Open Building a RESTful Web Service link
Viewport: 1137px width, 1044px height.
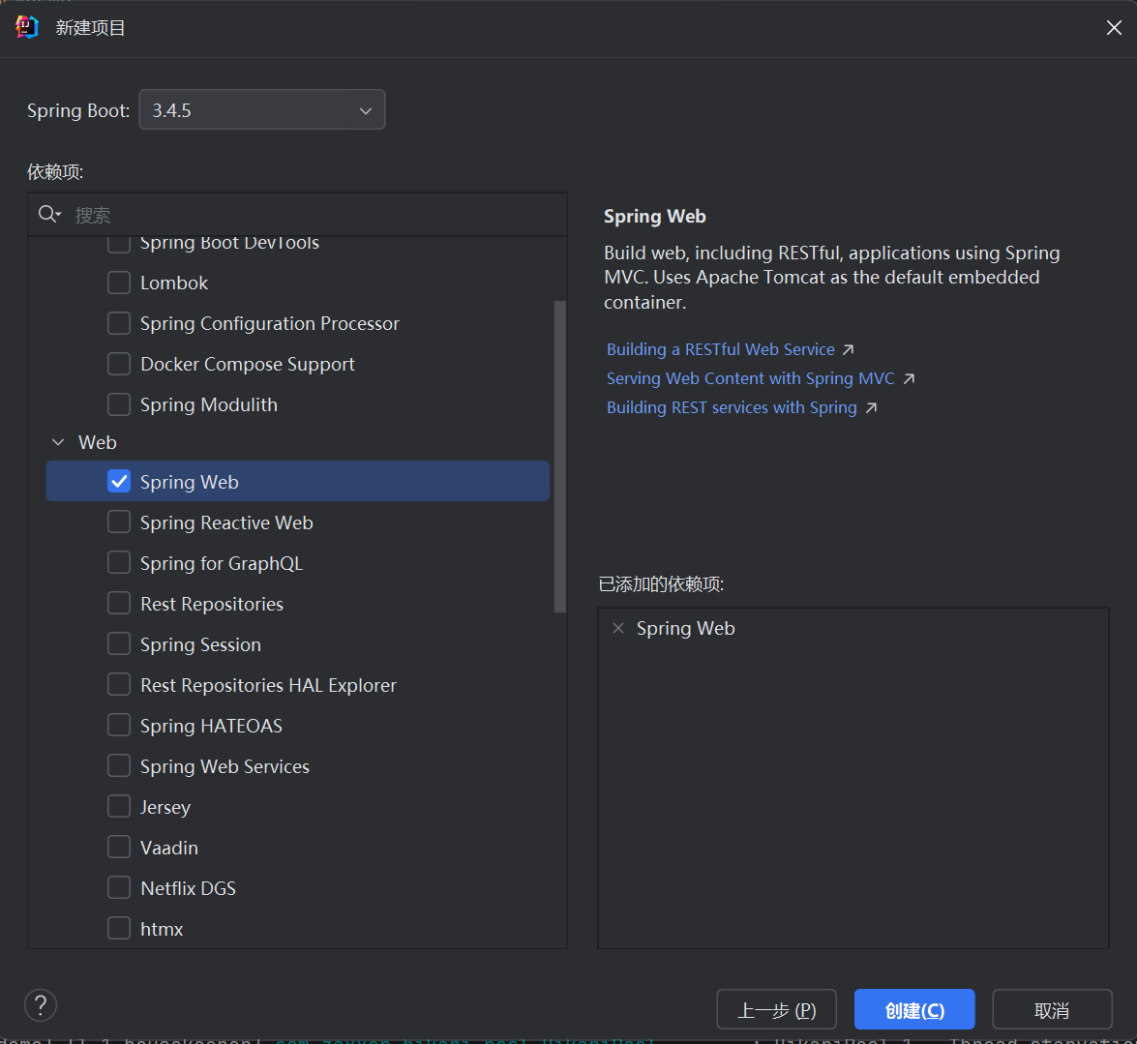(720, 349)
